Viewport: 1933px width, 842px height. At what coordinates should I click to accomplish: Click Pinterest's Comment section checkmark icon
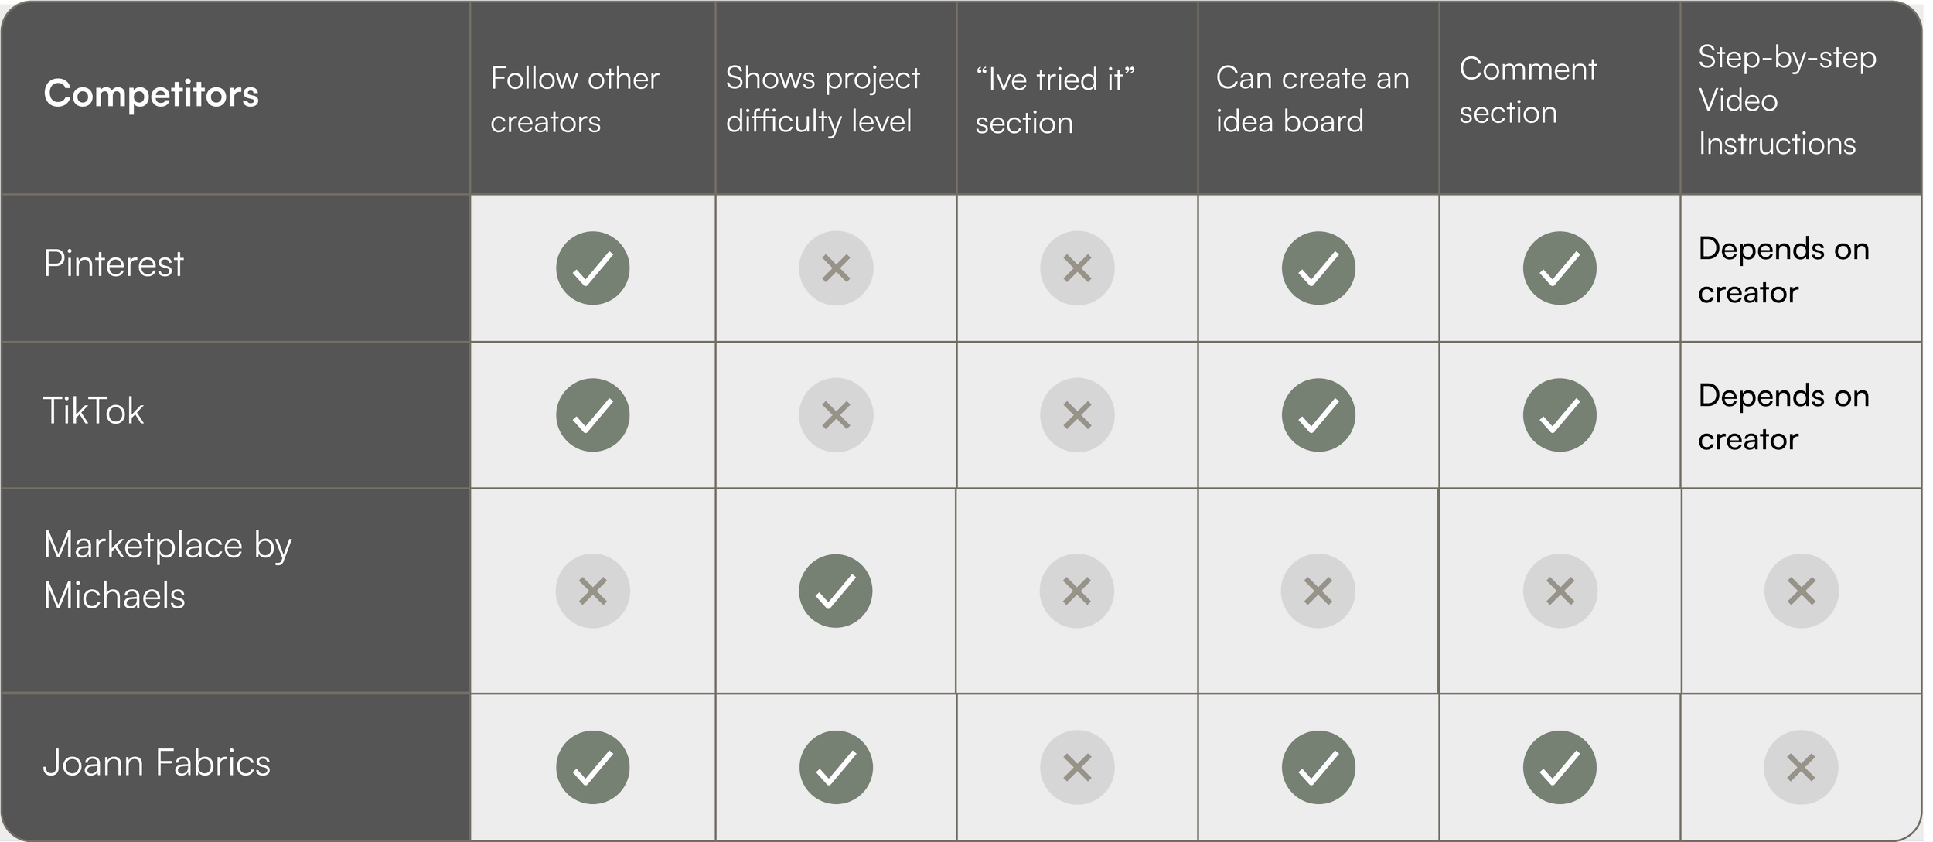coord(1560,268)
